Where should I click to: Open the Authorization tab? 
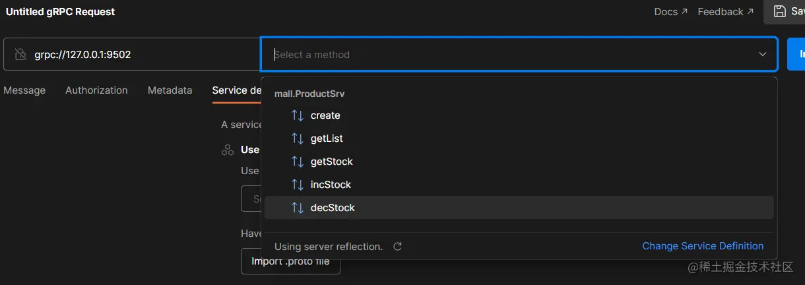pos(96,90)
